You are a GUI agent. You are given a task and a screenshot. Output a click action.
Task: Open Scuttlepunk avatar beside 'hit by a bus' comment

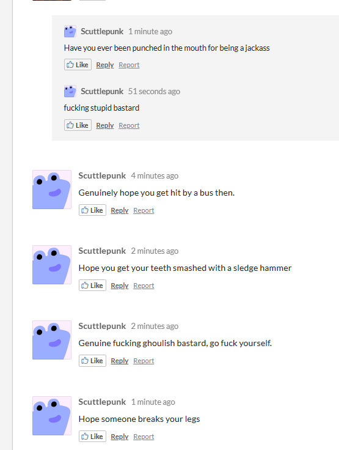click(52, 190)
